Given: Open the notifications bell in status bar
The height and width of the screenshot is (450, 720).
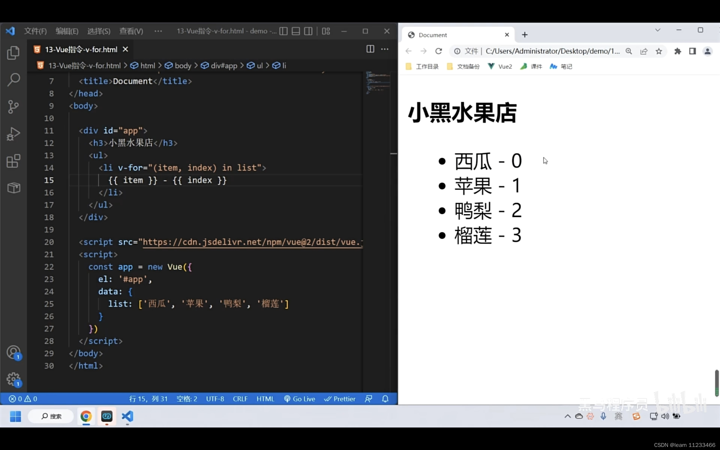Looking at the screenshot, I should pyautogui.click(x=385, y=399).
